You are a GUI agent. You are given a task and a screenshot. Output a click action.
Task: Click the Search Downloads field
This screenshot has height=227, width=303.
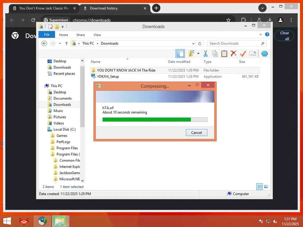point(237,43)
